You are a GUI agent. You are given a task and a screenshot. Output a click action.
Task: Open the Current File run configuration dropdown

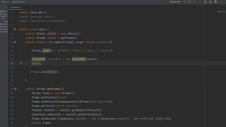[x=175, y=2]
